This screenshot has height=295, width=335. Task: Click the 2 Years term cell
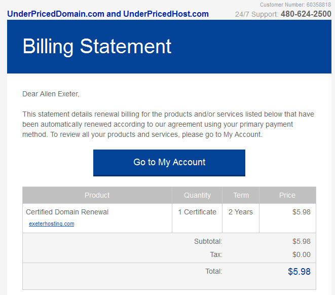coord(241,212)
